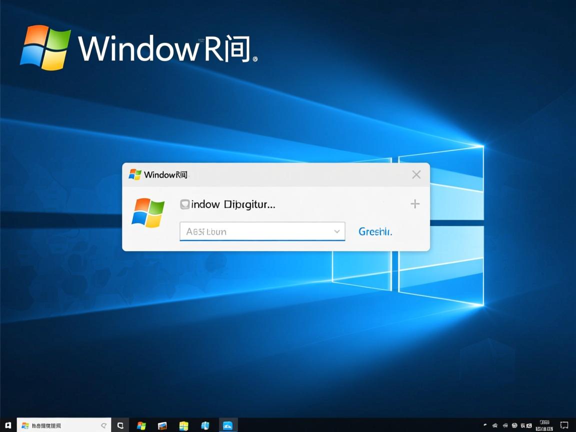The image size is (576, 432).
Task: Click the Greshlr link in the dialog
Action: 375,231
